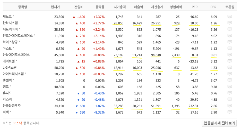Click the PBR column header
The height and width of the screenshot is (128, 241).
tap(213, 7)
